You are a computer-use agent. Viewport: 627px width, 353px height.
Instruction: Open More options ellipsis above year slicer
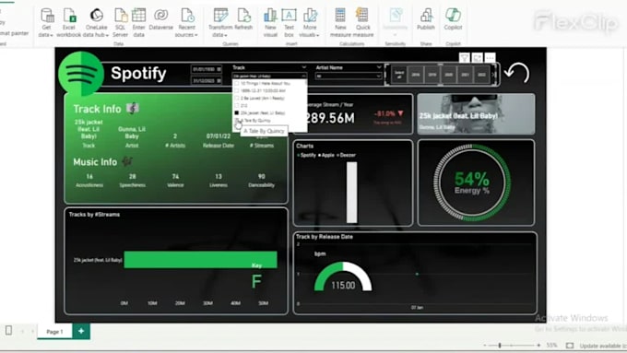[x=490, y=58]
